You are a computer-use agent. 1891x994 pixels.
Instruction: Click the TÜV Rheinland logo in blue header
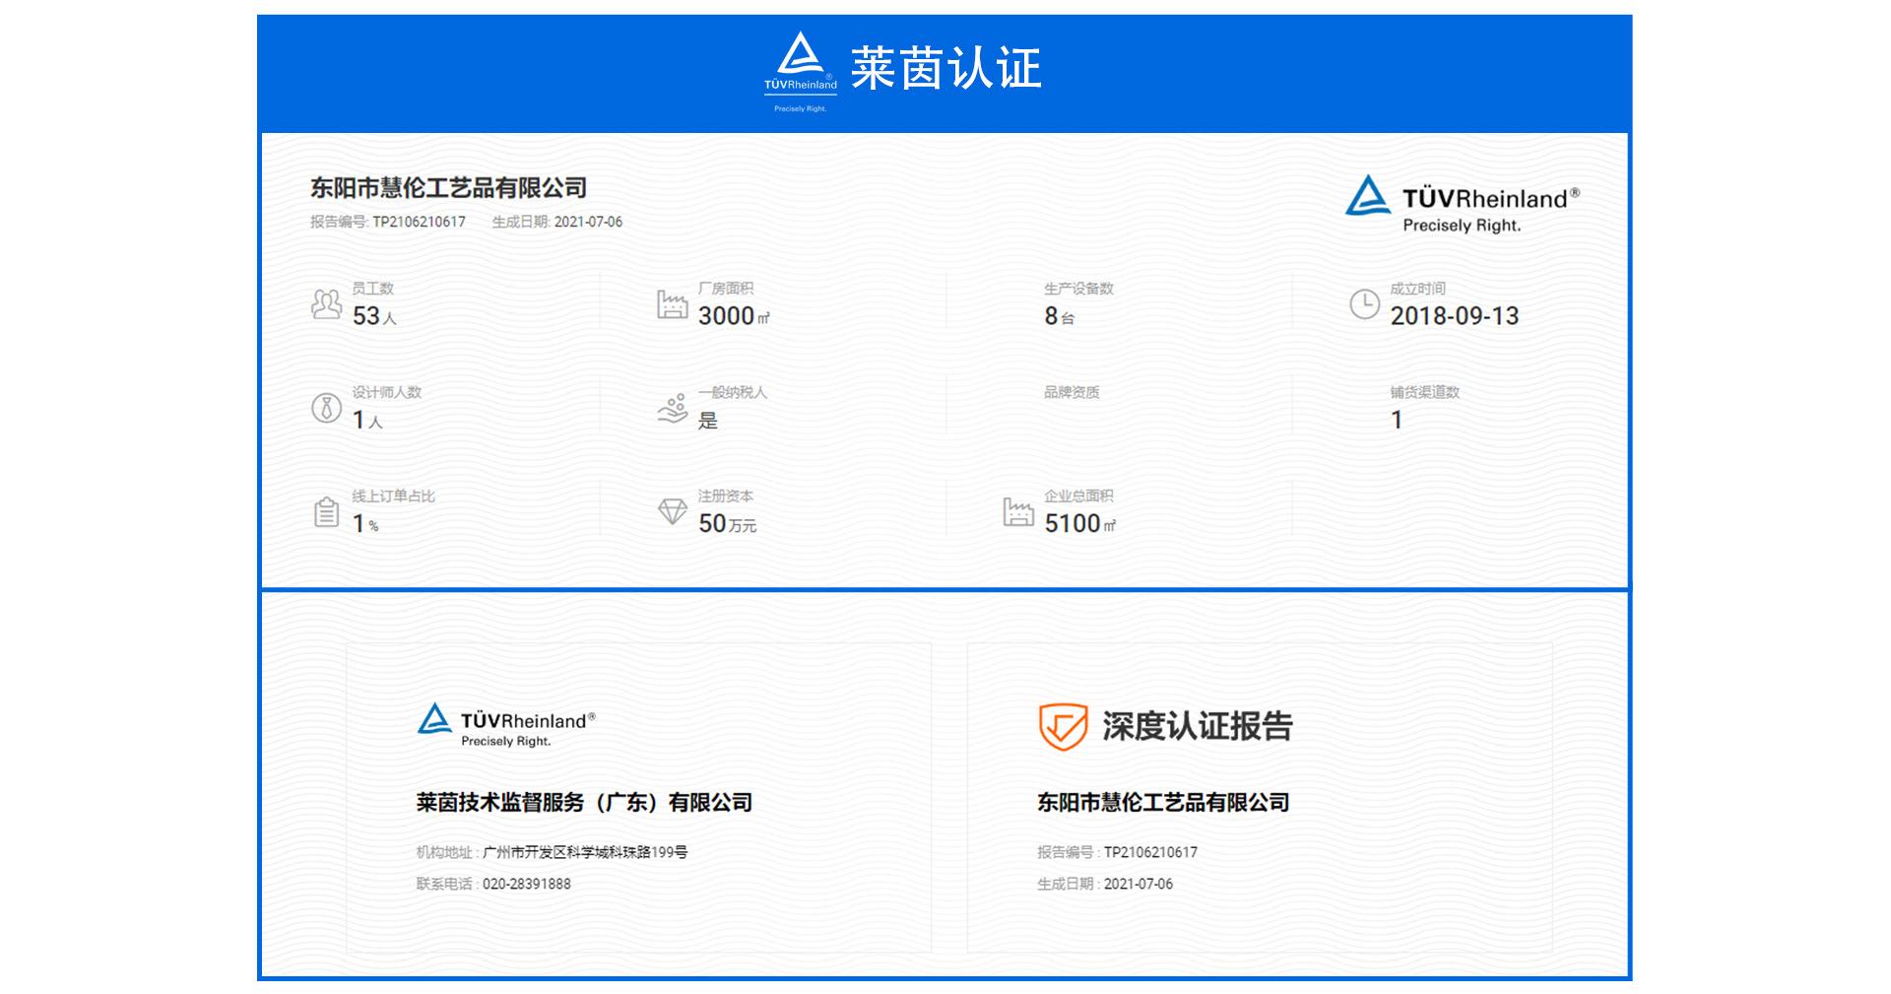click(800, 71)
